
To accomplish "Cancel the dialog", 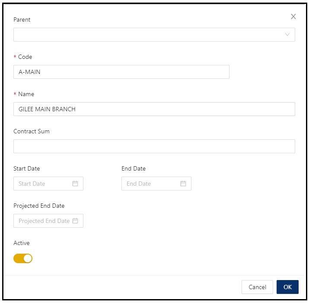I will [257, 287].
